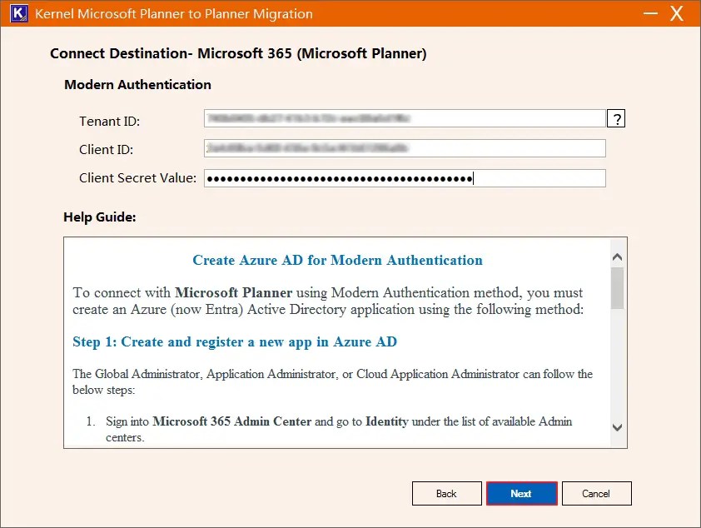Click 'Create Azure AD for Modern Authentication' heading
Image resolution: width=701 pixels, height=528 pixels.
point(337,260)
